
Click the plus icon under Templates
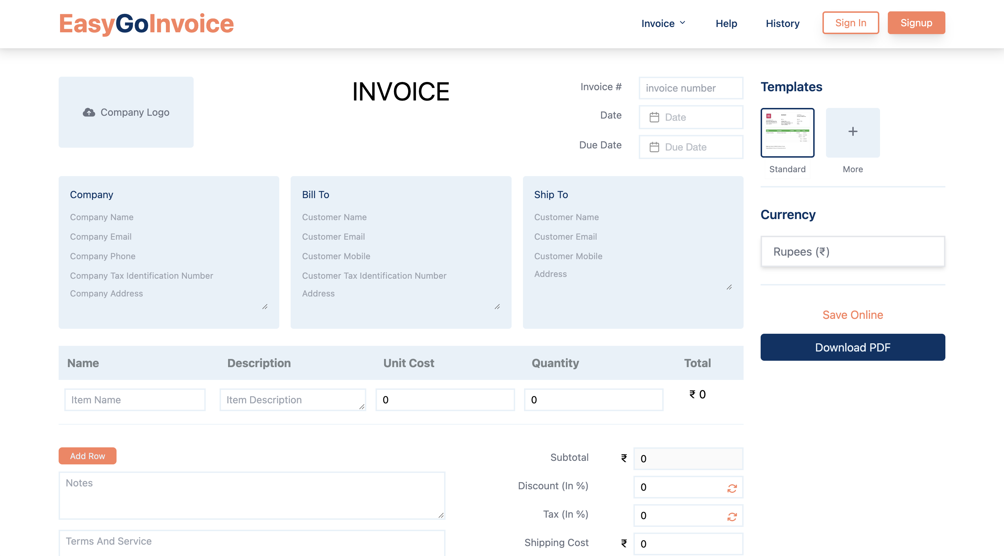tap(852, 132)
